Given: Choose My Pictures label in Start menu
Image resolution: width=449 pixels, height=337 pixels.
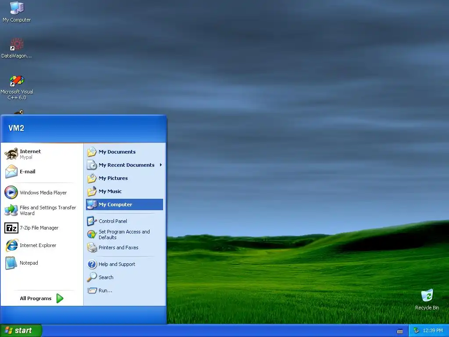Looking at the screenshot, I should pyautogui.click(x=113, y=178).
